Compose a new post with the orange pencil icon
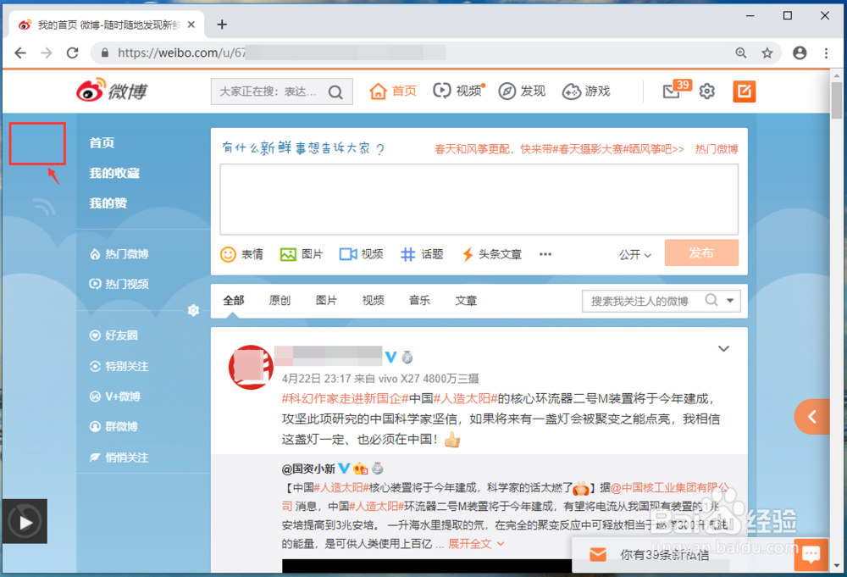Viewport: 847px width, 577px height. click(x=745, y=91)
